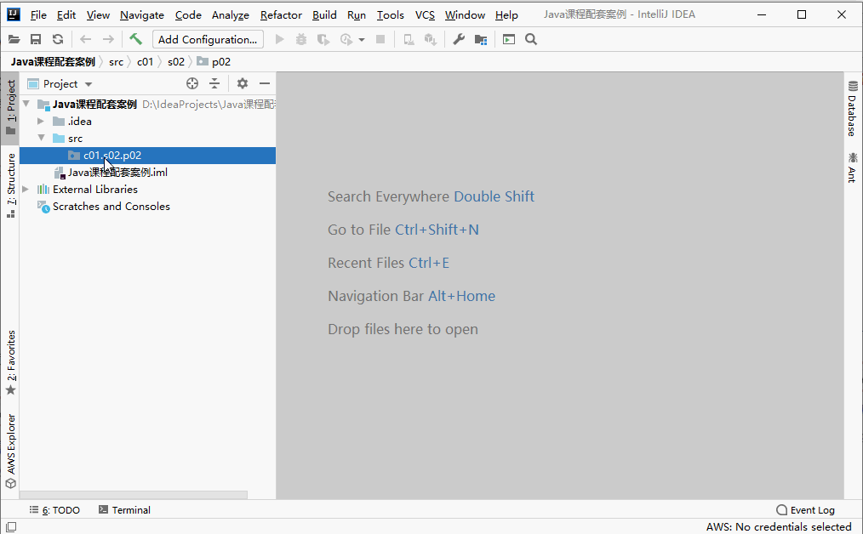Open the Profiler run dropdown arrow

tap(362, 40)
